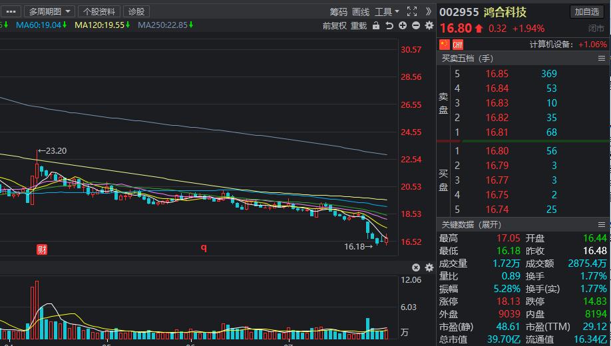Open main chart settings gear
This screenshot has height=346, width=611.
click(x=429, y=26)
